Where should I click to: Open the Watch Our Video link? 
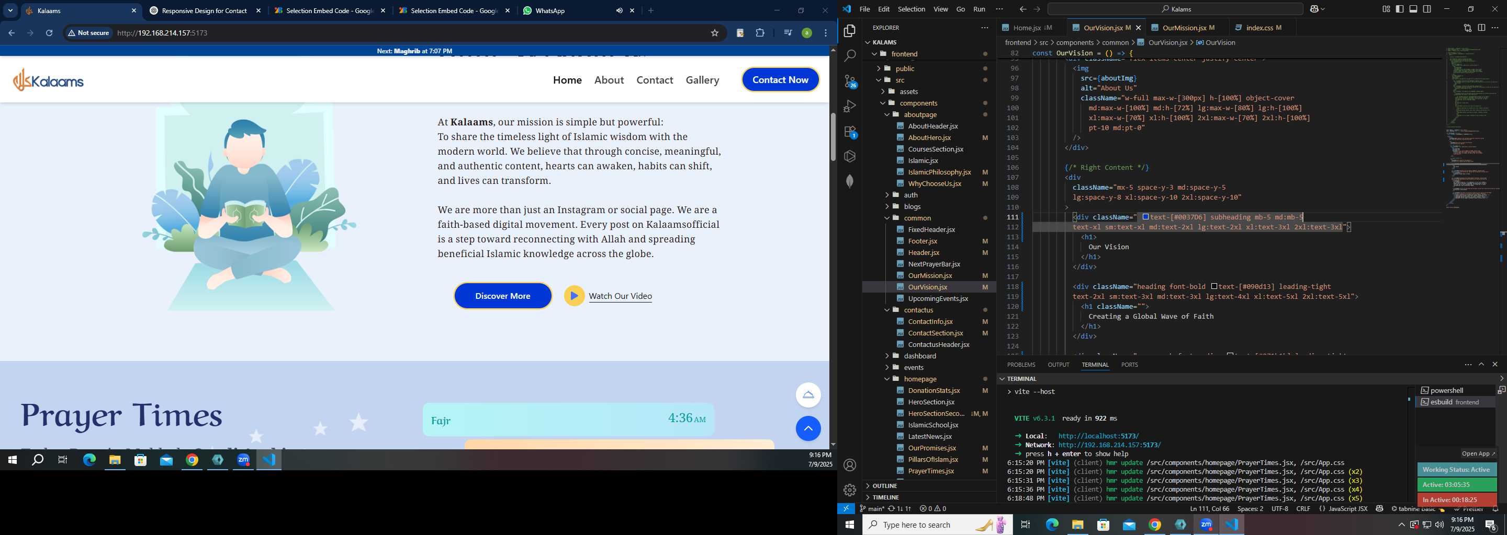point(620,296)
